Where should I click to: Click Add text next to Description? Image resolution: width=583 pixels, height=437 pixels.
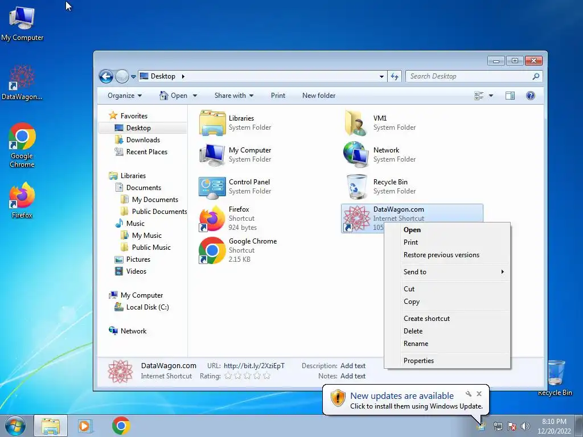[353, 366]
